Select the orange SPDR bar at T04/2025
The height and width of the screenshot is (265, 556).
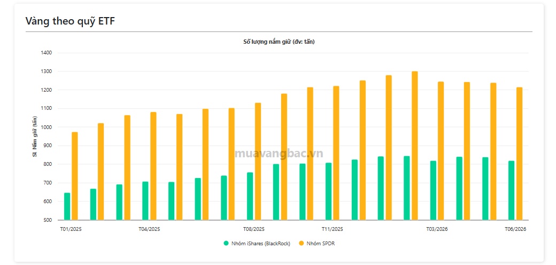click(153, 166)
